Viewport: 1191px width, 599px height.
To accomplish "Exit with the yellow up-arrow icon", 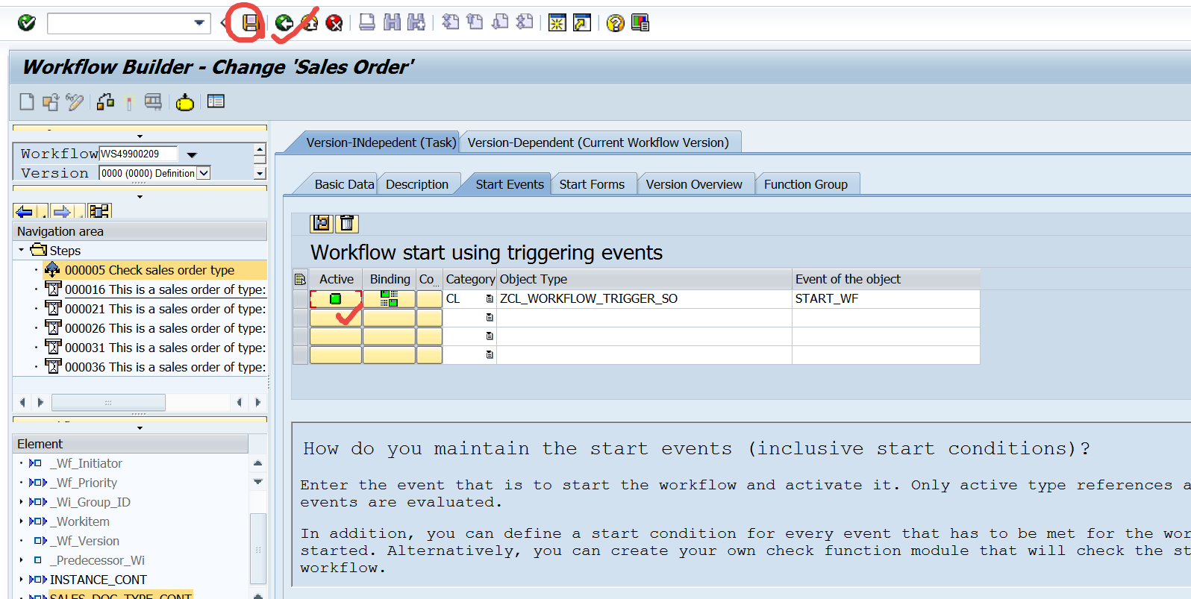I will (x=310, y=23).
